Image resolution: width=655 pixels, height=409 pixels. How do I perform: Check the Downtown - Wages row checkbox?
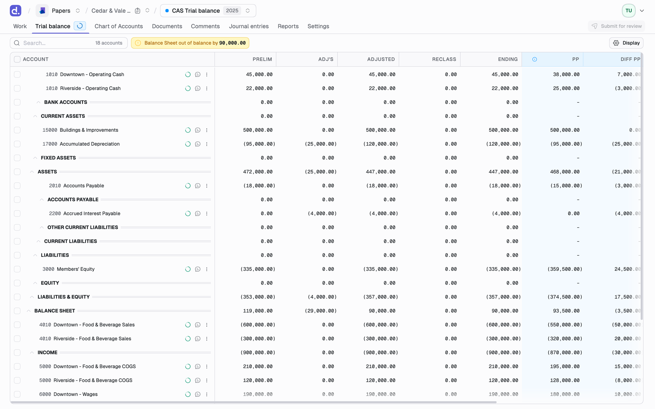[x=17, y=394]
